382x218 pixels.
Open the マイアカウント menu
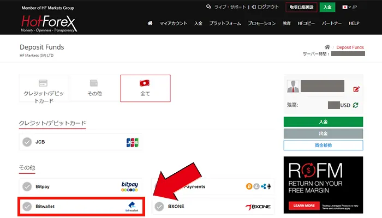pyautogui.click(x=173, y=23)
